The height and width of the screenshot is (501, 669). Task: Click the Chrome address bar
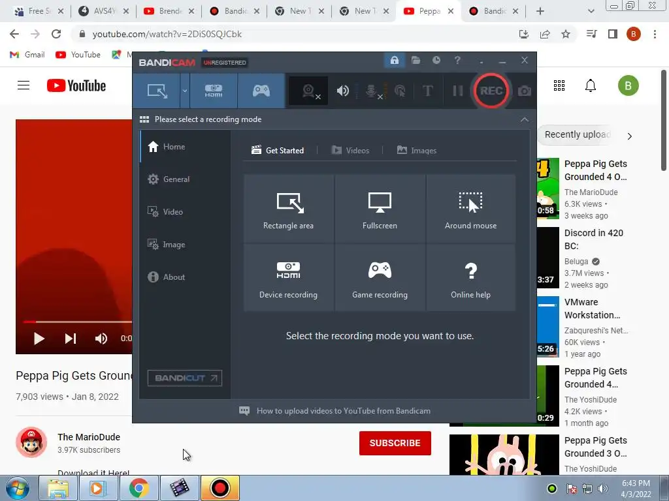pyautogui.click(x=295, y=34)
